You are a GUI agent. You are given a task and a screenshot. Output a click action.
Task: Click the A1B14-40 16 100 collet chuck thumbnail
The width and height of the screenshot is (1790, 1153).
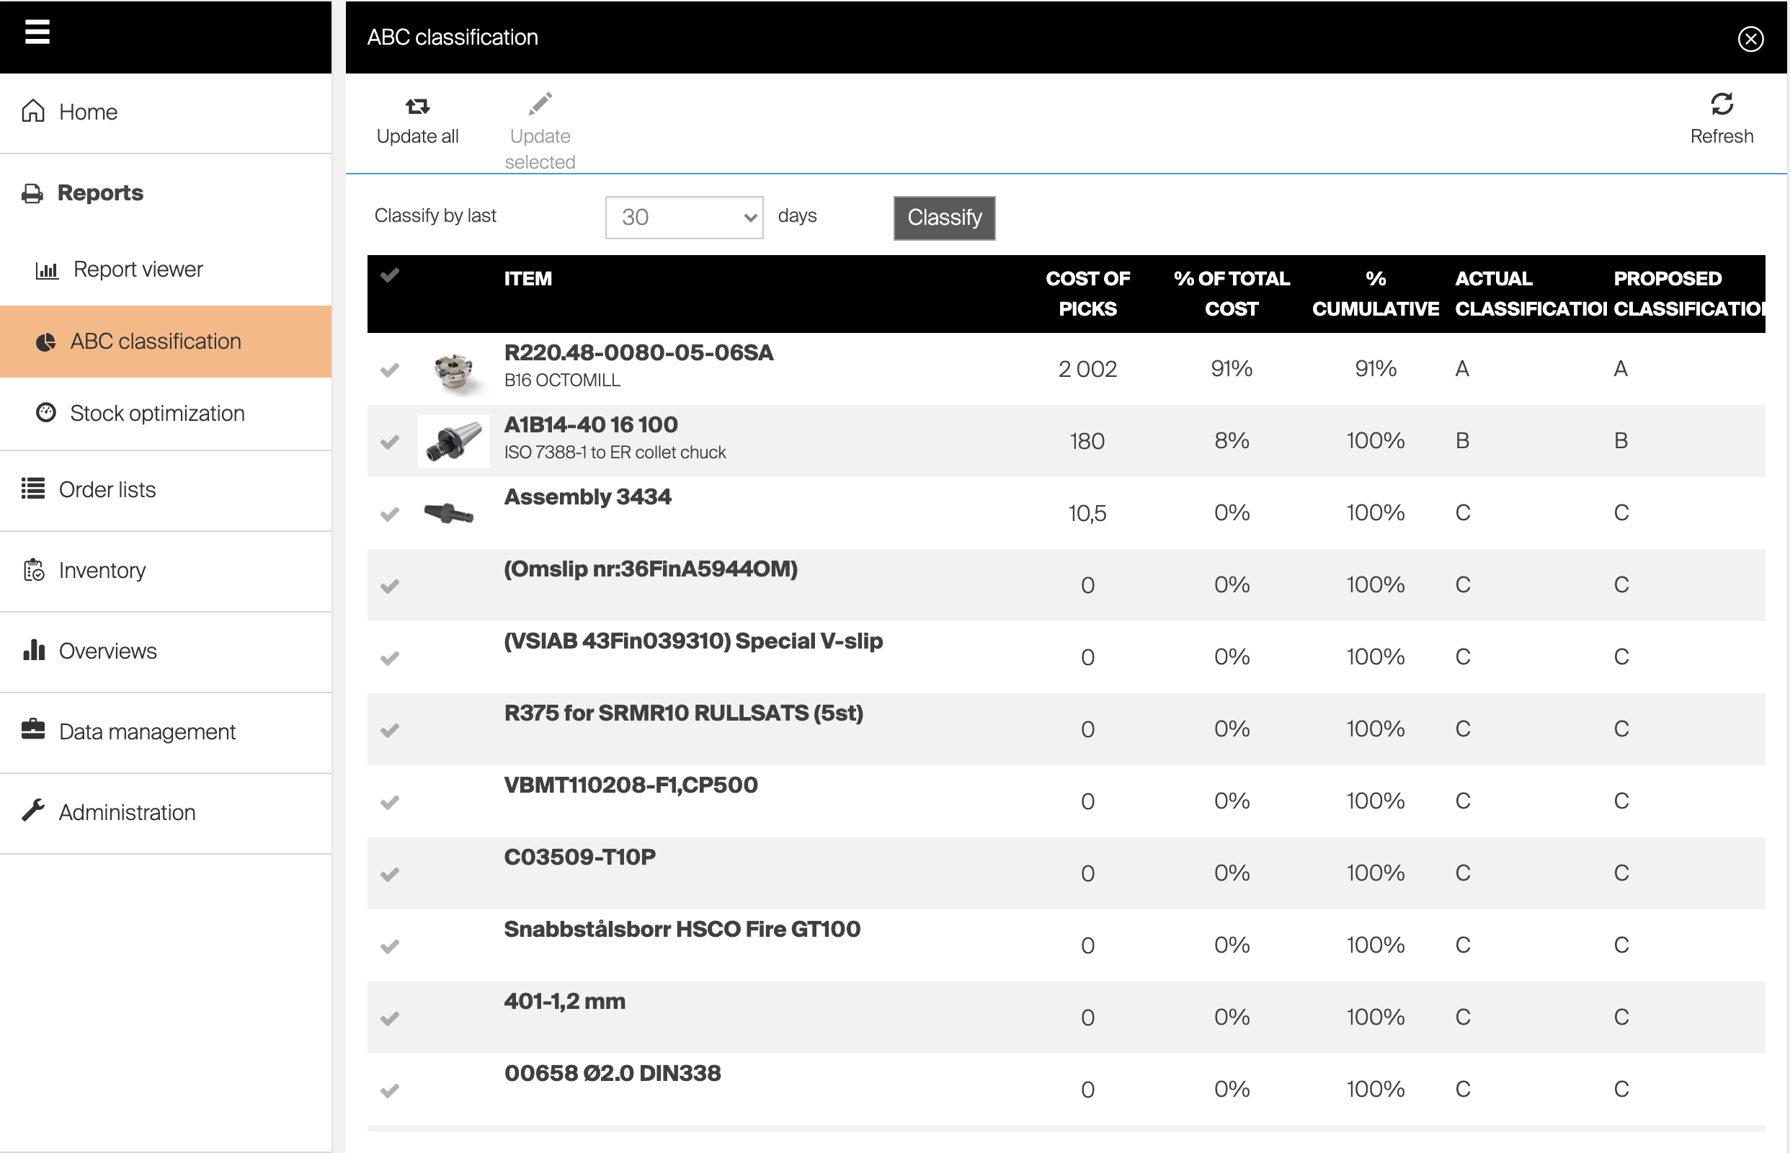[x=454, y=442]
